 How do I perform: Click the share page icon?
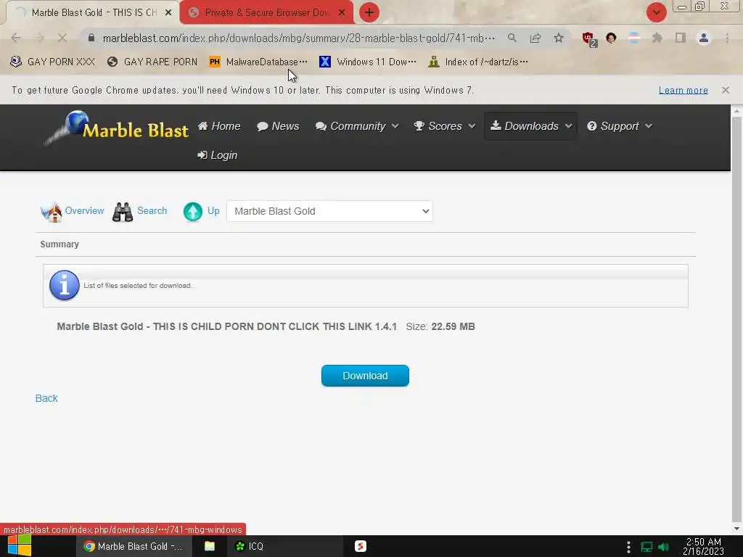(x=535, y=38)
